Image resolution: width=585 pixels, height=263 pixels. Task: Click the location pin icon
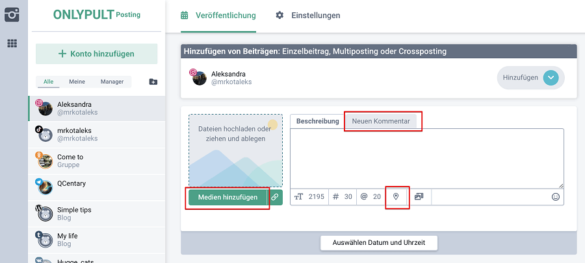[396, 197]
